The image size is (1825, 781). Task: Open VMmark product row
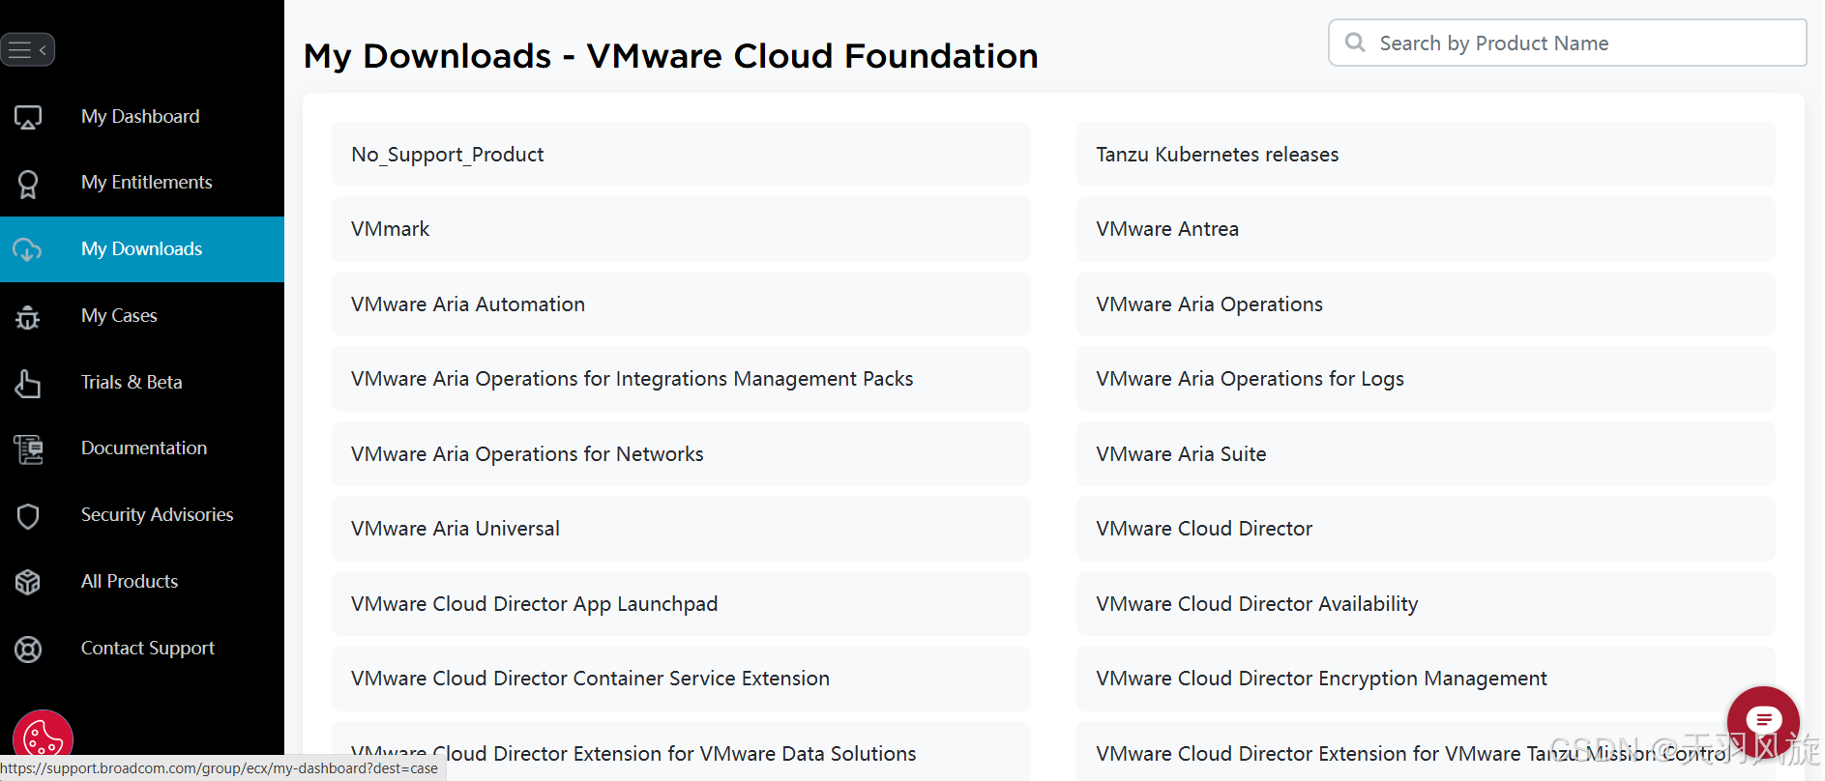681,229
